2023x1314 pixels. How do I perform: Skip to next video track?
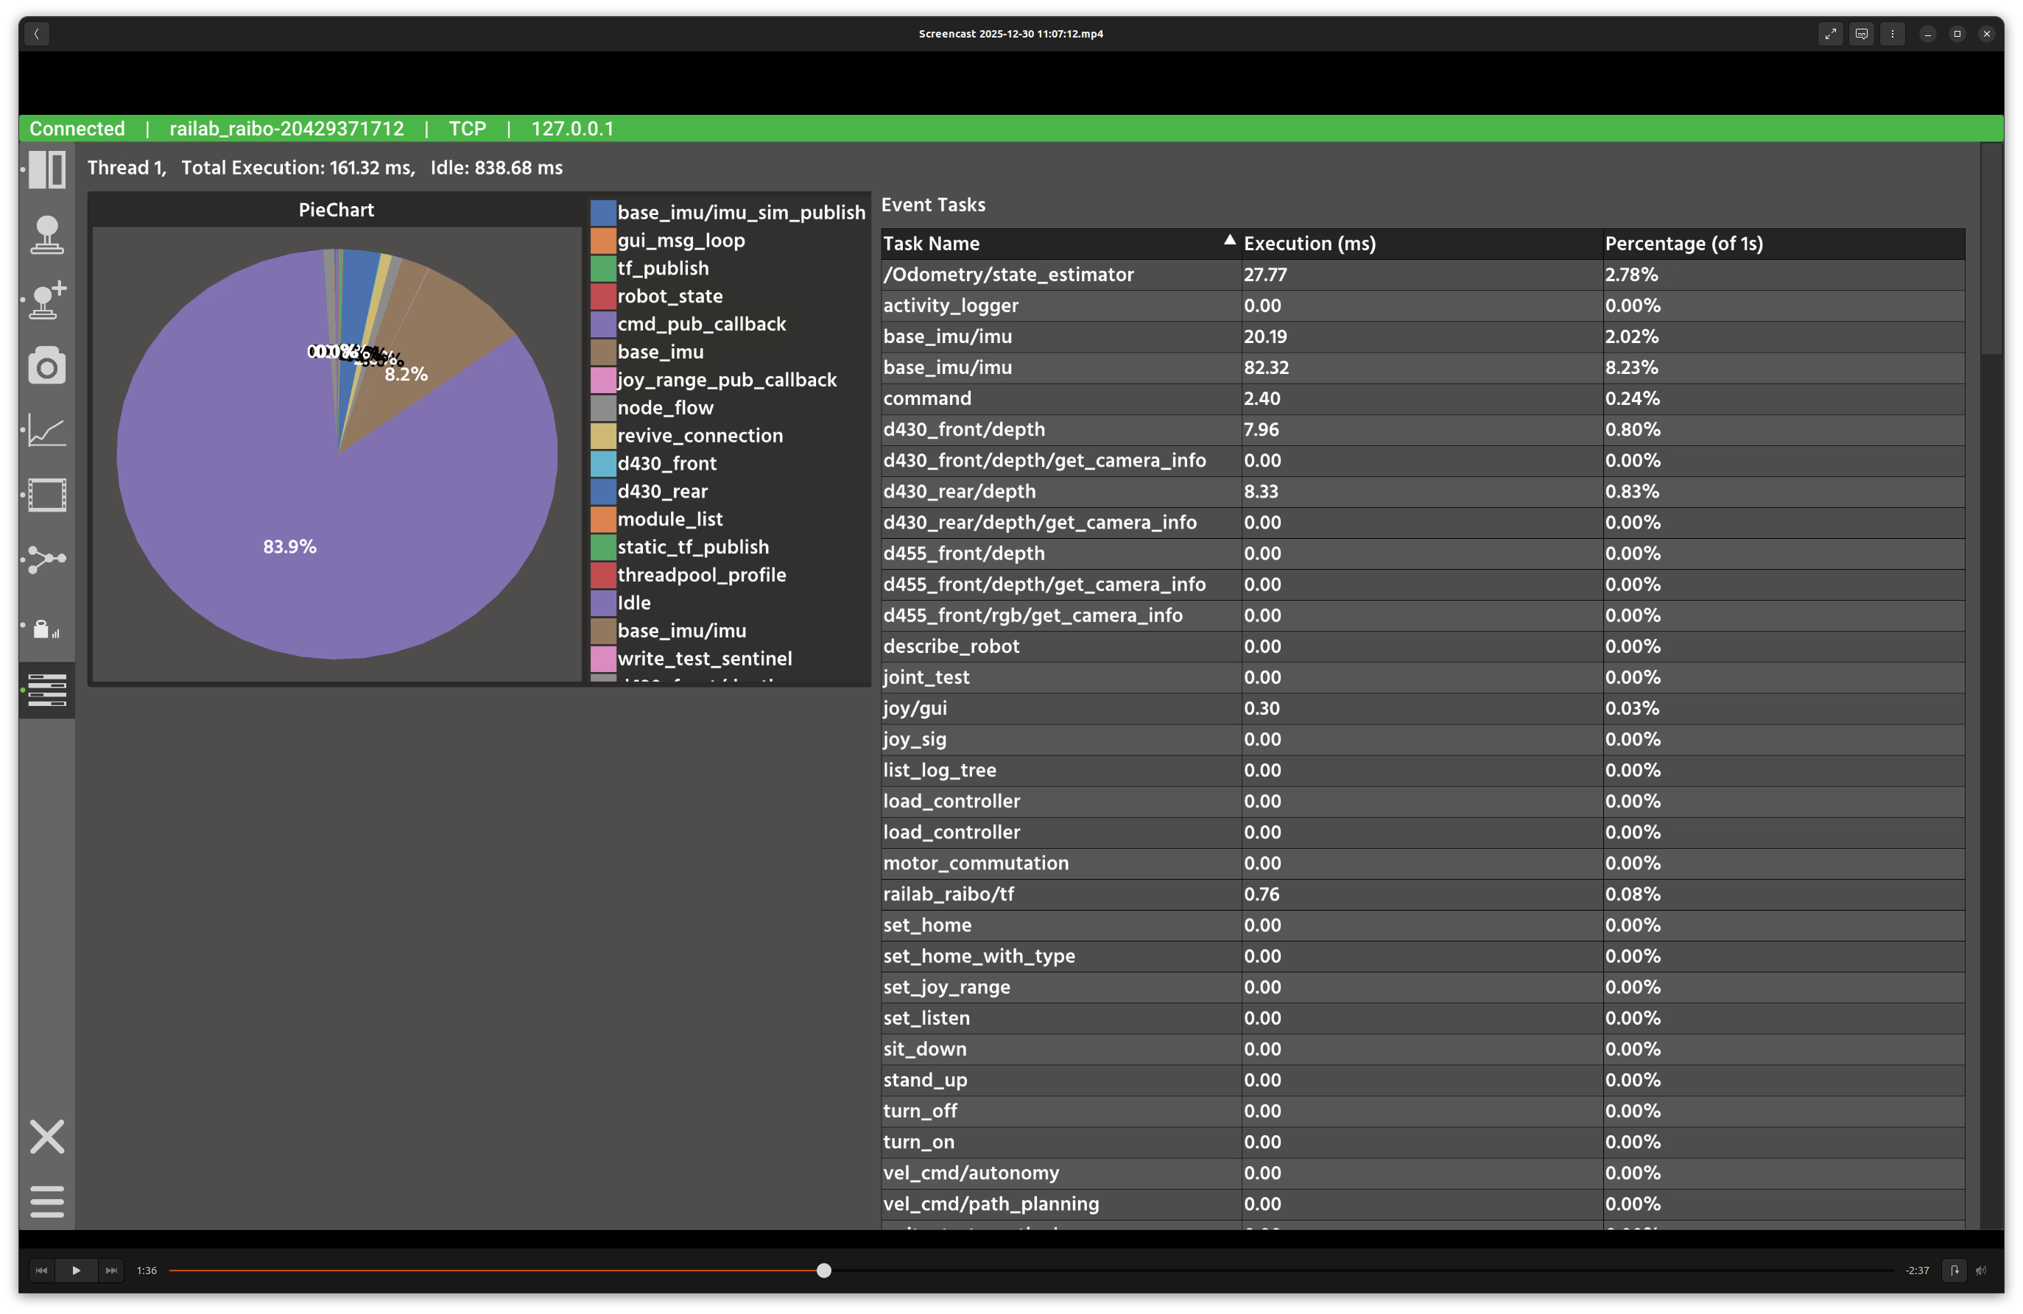coord(111,1271)
